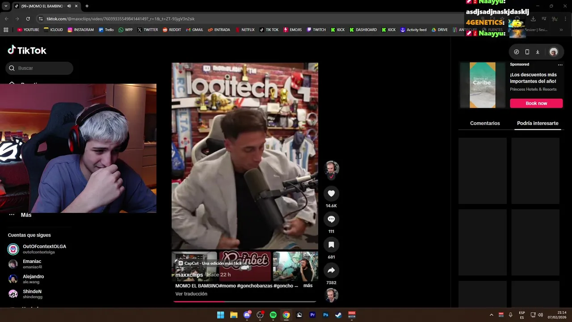Image resolution: width=572 pixels, height=322 pixels.
Task: Click Ver traducción under the caption
Action: click(x=191, y=294)
